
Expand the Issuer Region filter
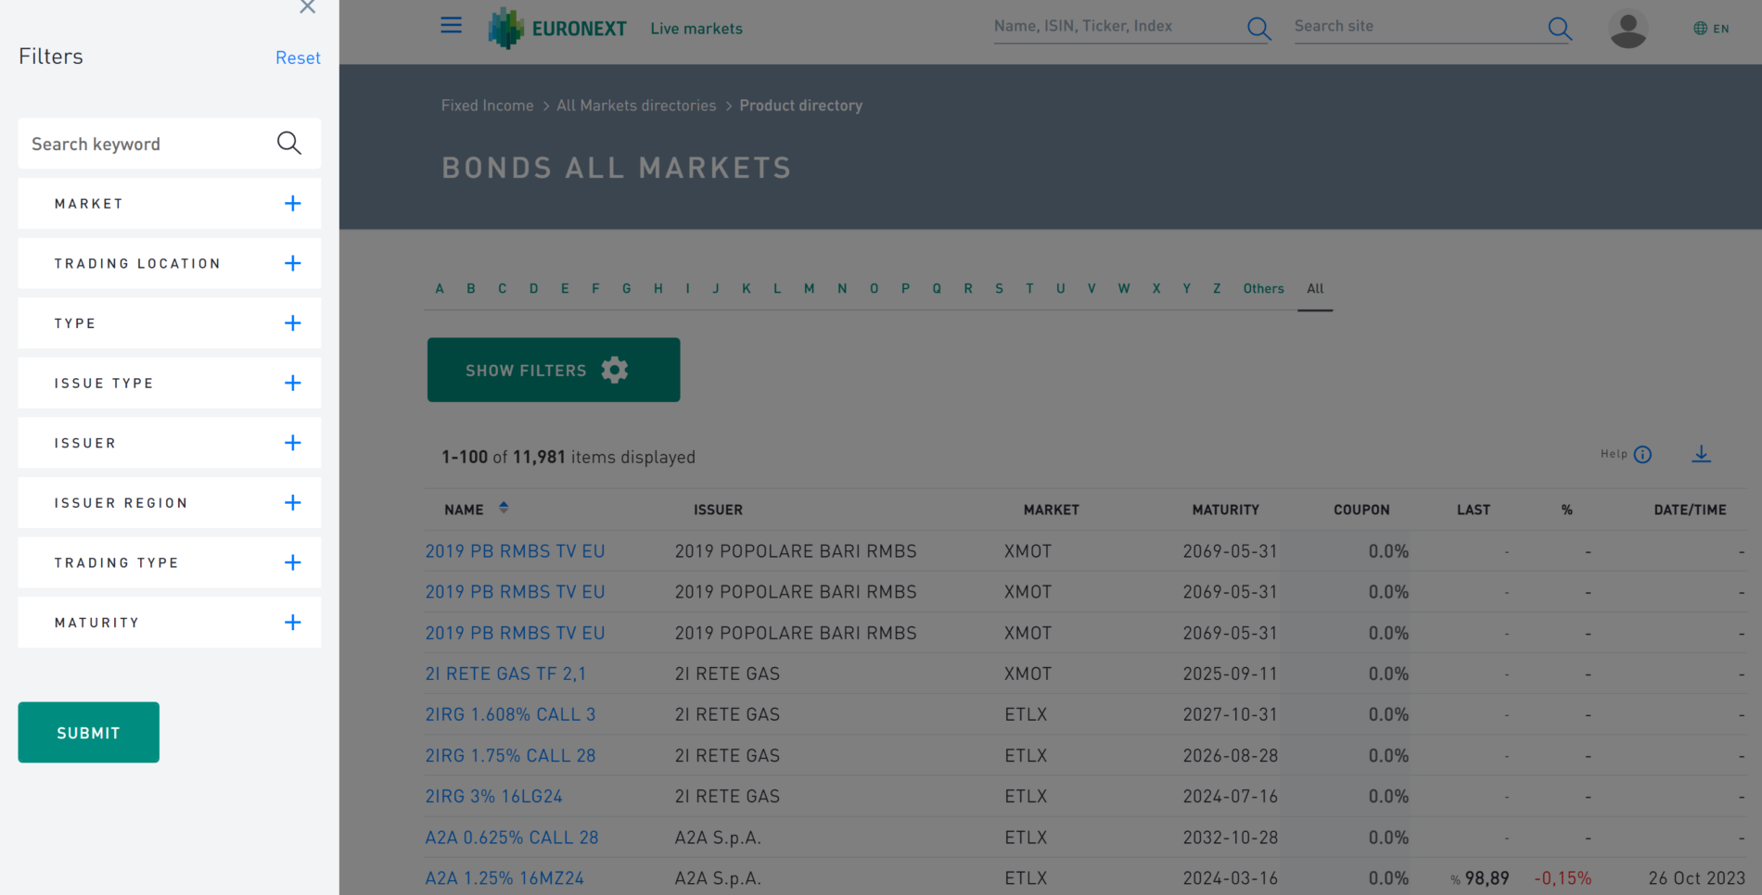coord(292,503)
